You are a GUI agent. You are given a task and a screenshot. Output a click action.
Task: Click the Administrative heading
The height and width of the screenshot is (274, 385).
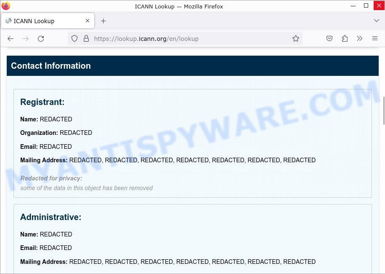pos(50,217)
